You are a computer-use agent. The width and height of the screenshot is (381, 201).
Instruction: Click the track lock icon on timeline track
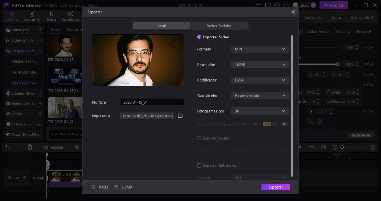point(10,178)
